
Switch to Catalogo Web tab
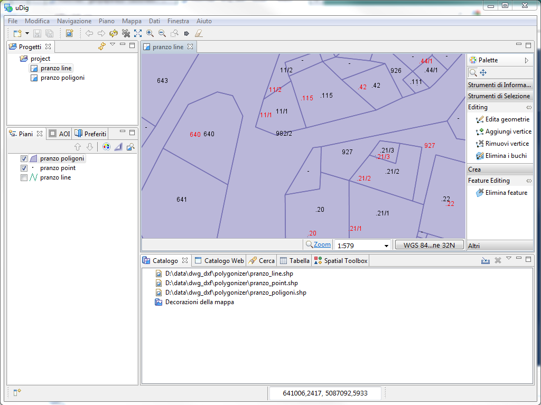(x=219, y=261)
